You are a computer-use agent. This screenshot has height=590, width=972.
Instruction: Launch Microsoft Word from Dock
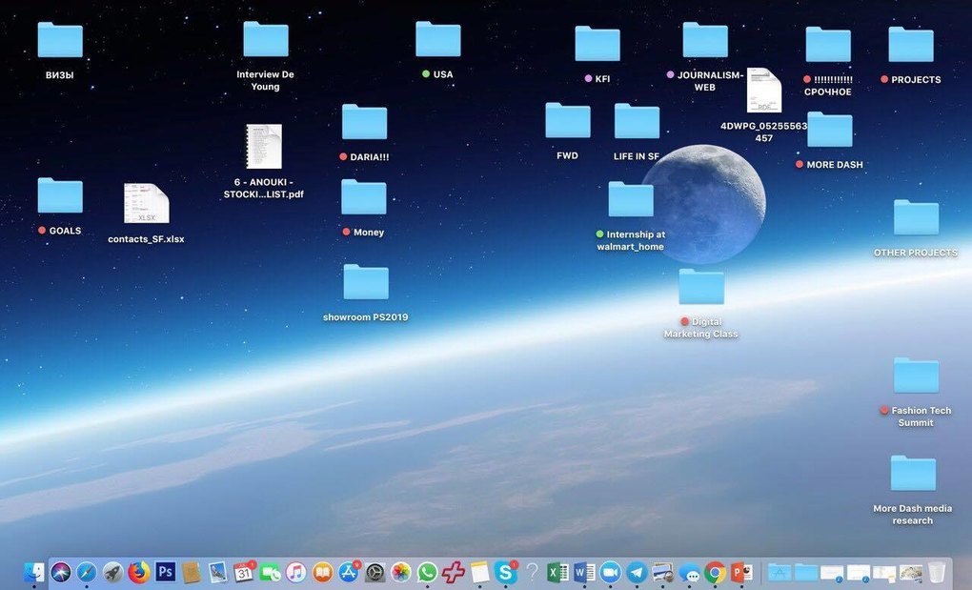pos(584,572)
